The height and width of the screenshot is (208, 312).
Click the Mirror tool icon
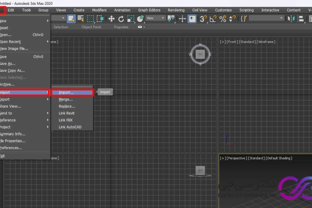pos(291,19)
